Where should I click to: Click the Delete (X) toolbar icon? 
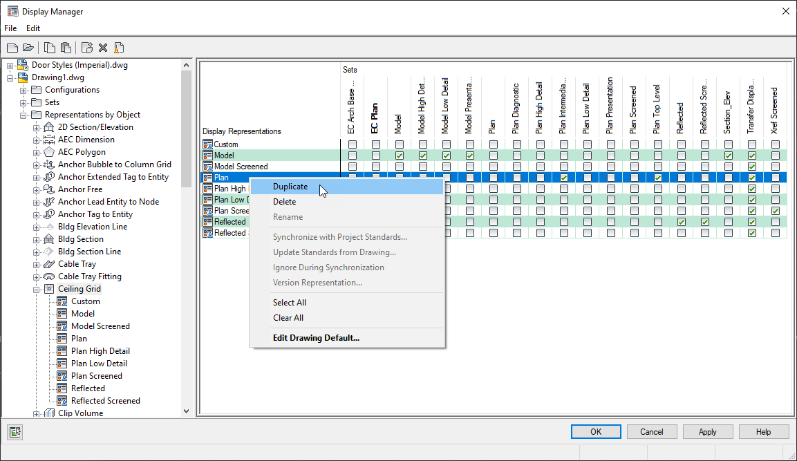click(102, 47)
